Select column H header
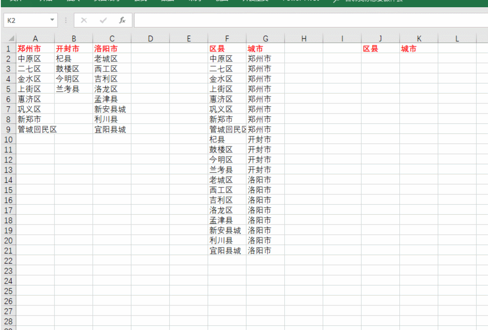 [x=304, y=39]
